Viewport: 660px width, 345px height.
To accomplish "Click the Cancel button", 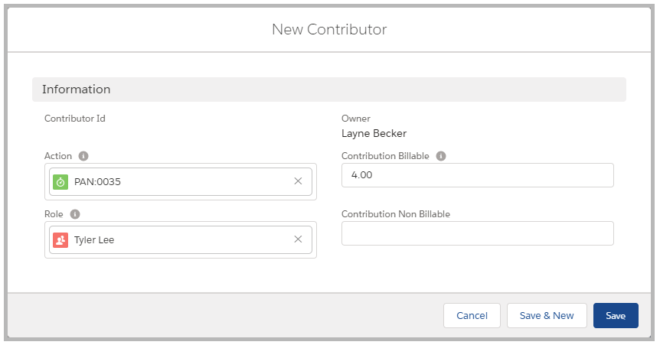I will [472, 315].
